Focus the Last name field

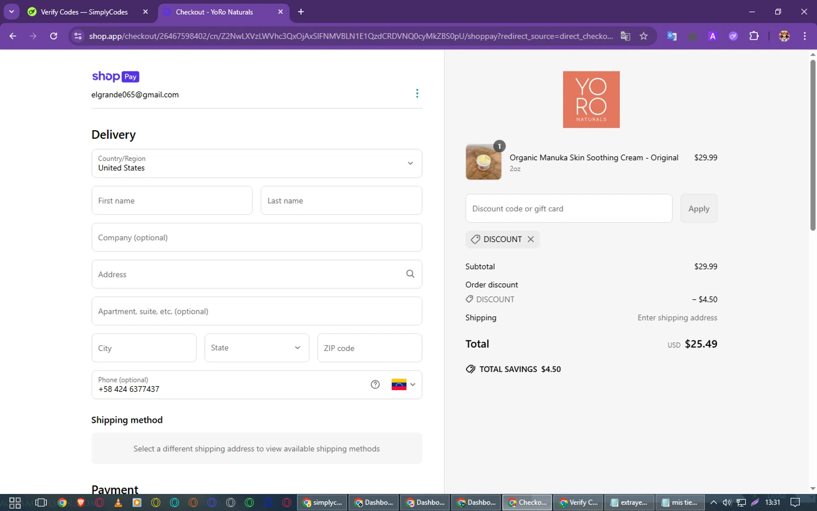coord(342,200)
